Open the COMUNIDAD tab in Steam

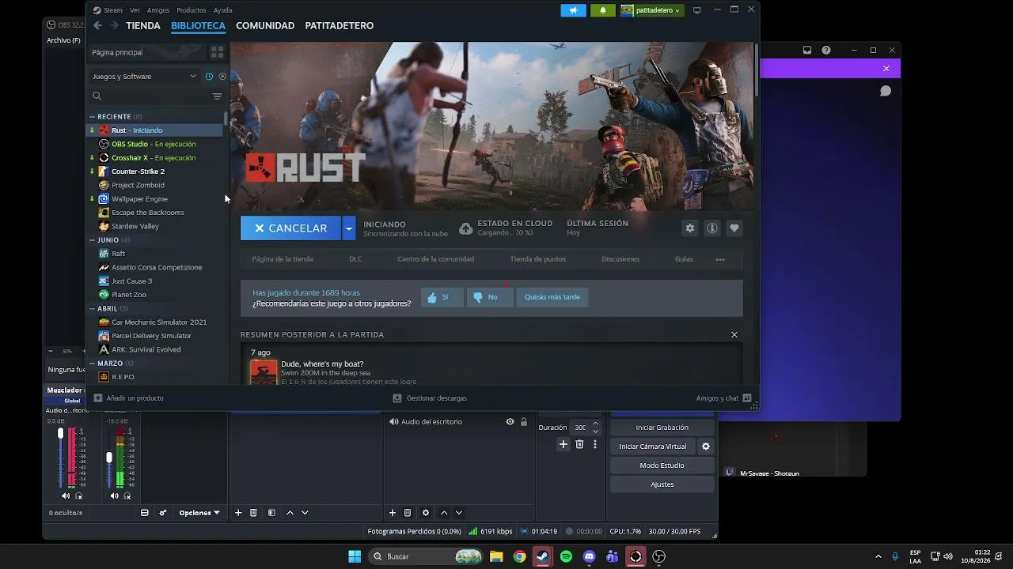point(265,26)
